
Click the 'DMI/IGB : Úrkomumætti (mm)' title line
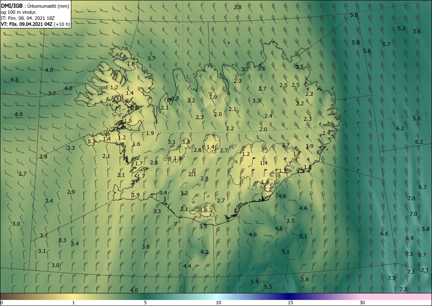pyautogui.click(x=35, y=6)
